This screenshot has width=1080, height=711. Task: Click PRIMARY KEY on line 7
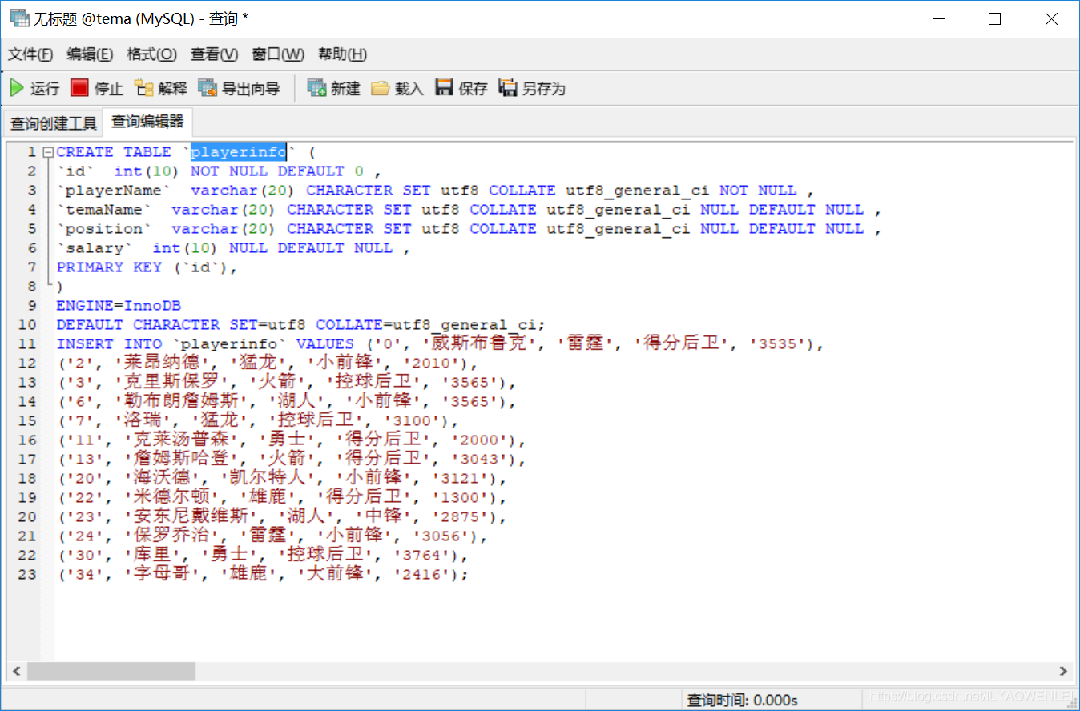pyautogui.click(x=109, y=267)
